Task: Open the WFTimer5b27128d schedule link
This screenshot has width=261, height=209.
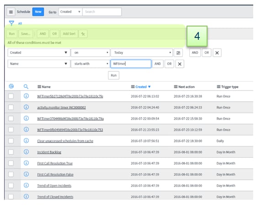Action: click(70, 96)
